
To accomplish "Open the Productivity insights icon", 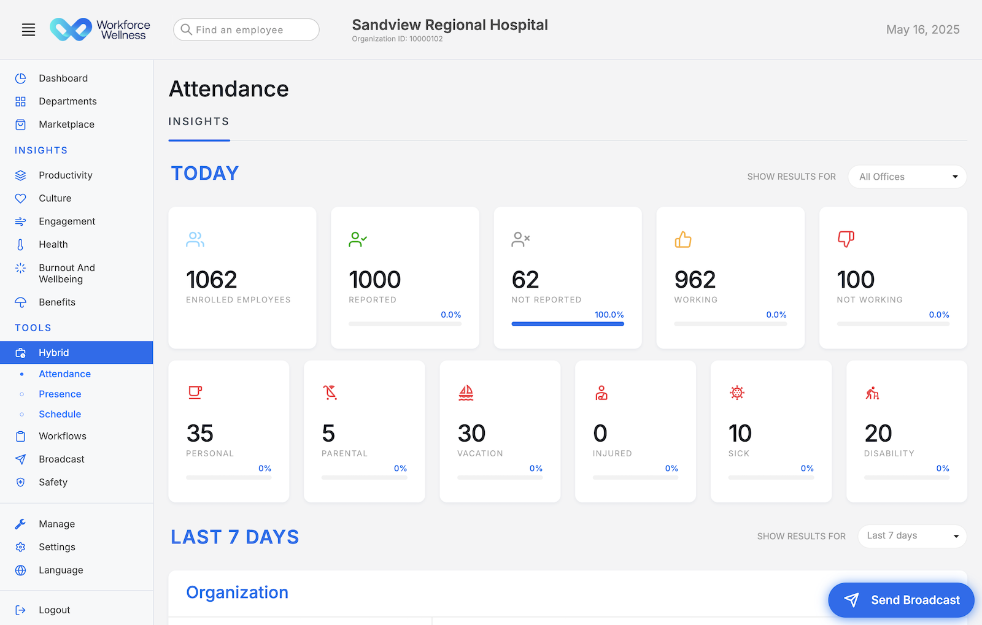I will point(20,175).
